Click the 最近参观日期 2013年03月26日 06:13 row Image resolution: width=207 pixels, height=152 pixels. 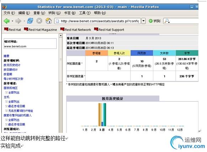[132, 48]
